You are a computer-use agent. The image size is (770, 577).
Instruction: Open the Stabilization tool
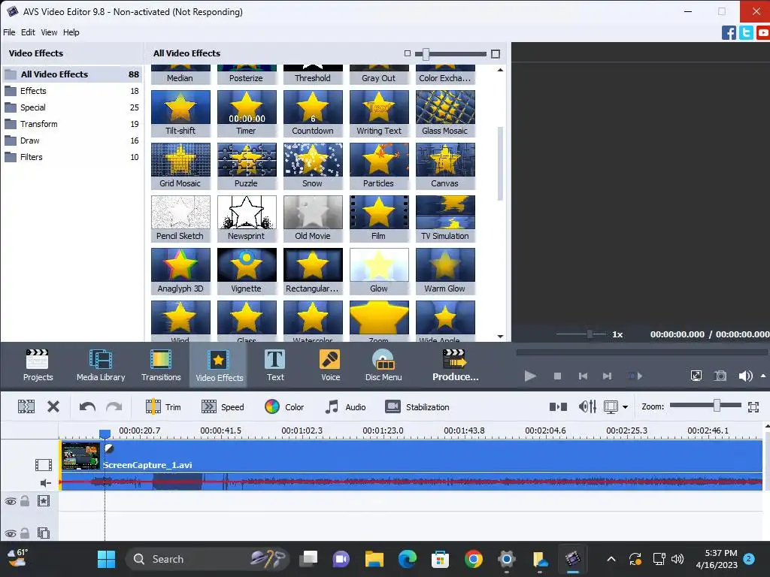coord(417,406)
